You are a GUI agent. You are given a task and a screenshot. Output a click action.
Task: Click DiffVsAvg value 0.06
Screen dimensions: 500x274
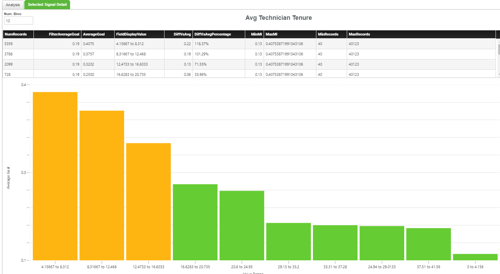(179, 74)
